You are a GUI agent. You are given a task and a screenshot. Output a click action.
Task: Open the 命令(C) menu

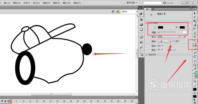click(36, 3)
